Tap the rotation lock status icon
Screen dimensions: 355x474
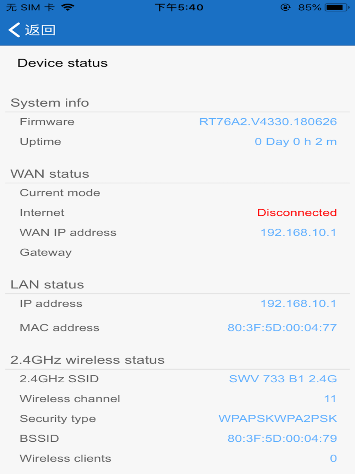click(x=285, y=7)
